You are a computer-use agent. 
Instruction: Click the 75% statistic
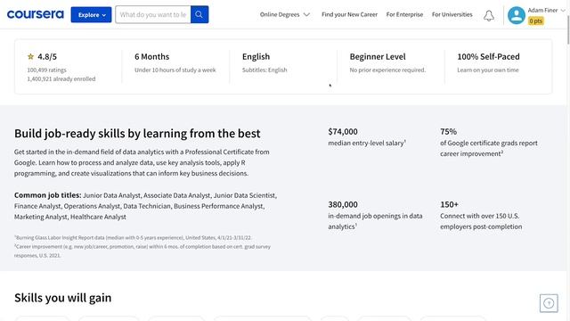click(x=449, y=131)
